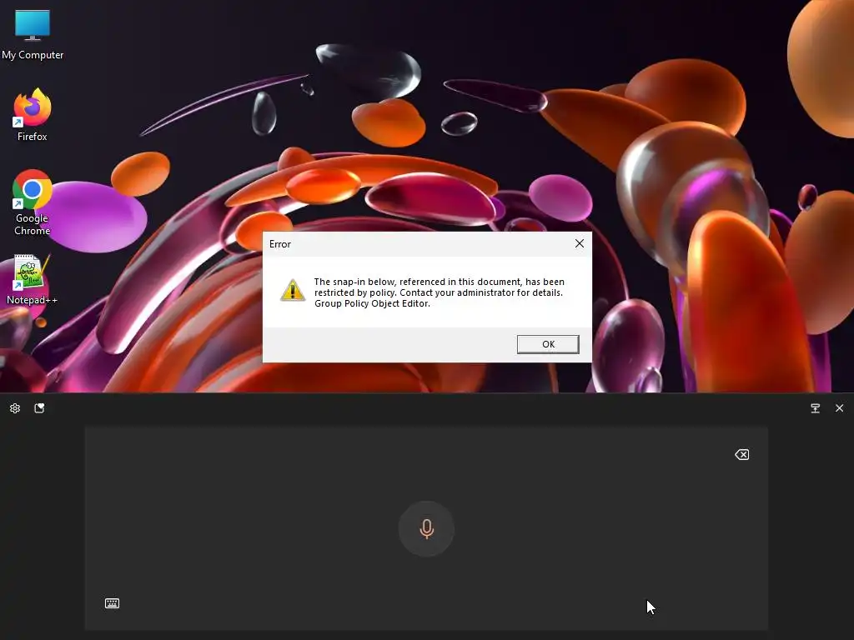Launch Firefox from the desktop
This screenshot has width=854, height=640.
(x=33, y=115)
